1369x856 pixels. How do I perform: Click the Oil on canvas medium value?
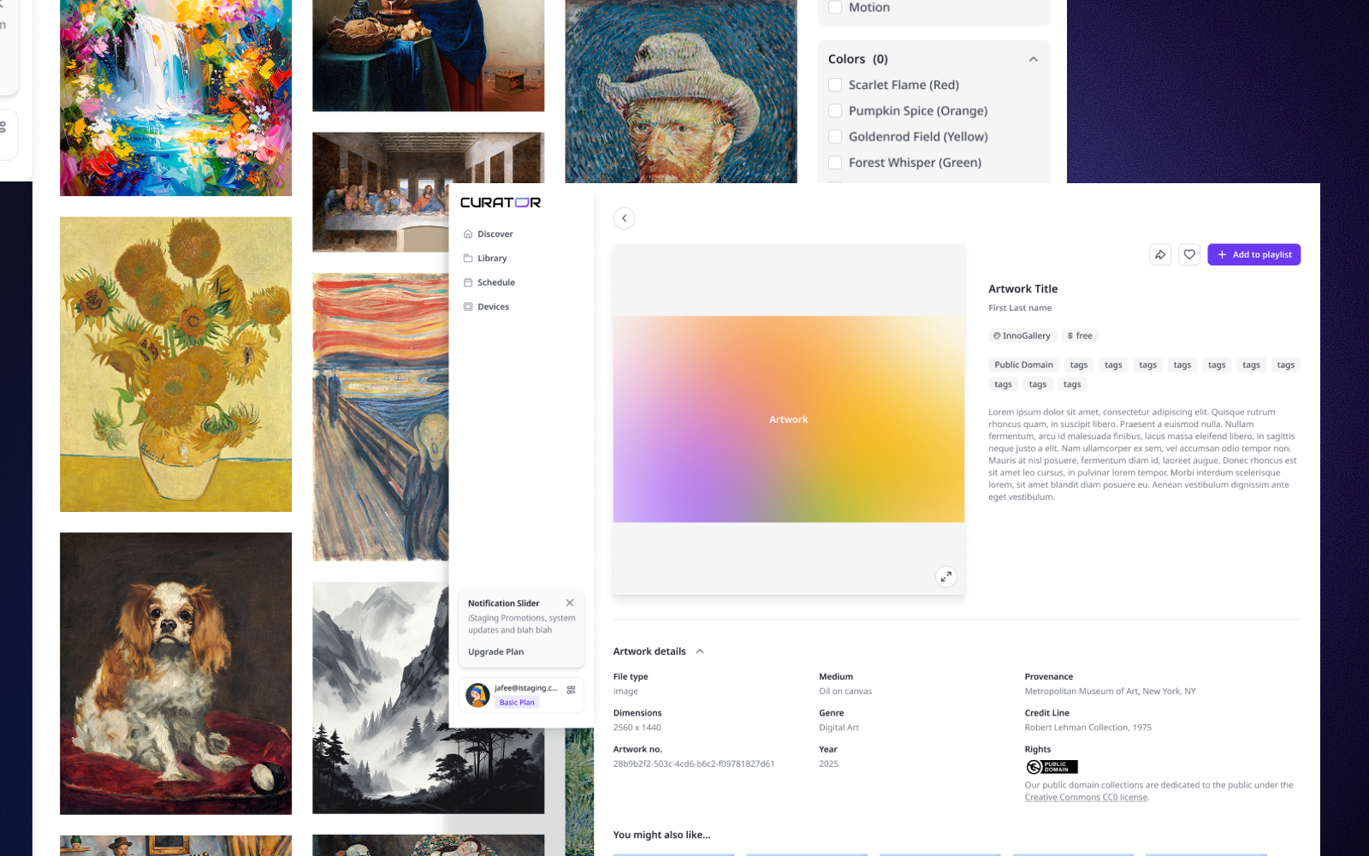coord(845,691)
